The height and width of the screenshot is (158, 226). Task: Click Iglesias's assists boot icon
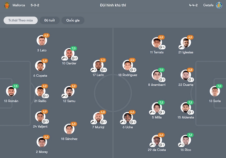pyautogui.click(x=180, y=47)
